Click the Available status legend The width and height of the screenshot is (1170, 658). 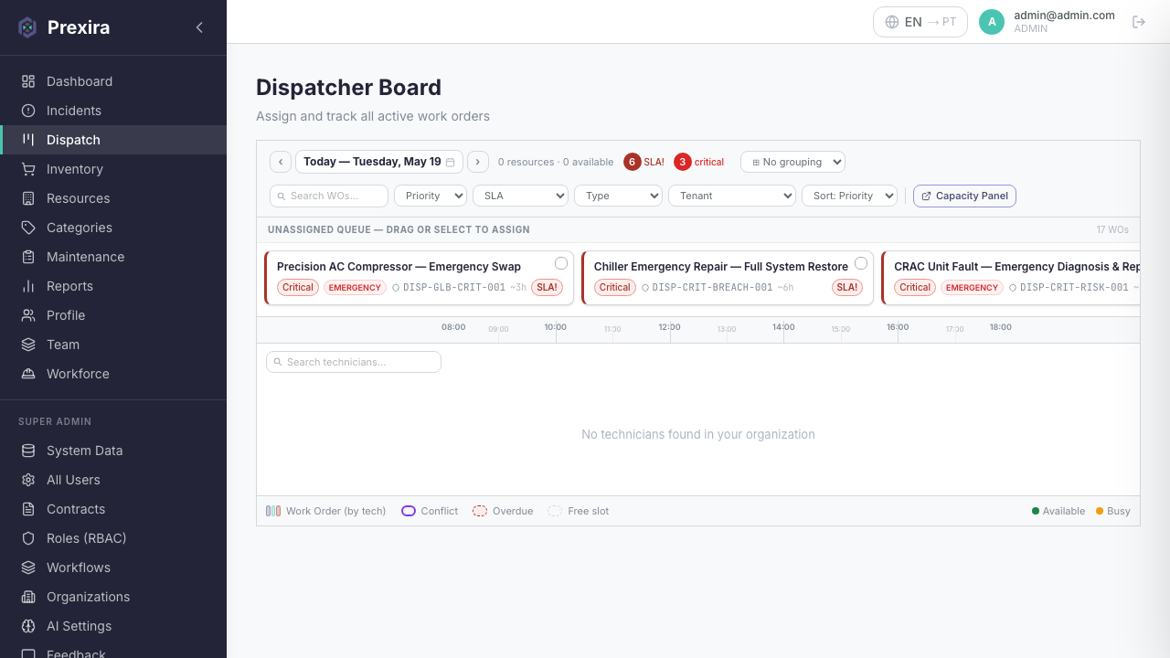tap(1058, 511)
